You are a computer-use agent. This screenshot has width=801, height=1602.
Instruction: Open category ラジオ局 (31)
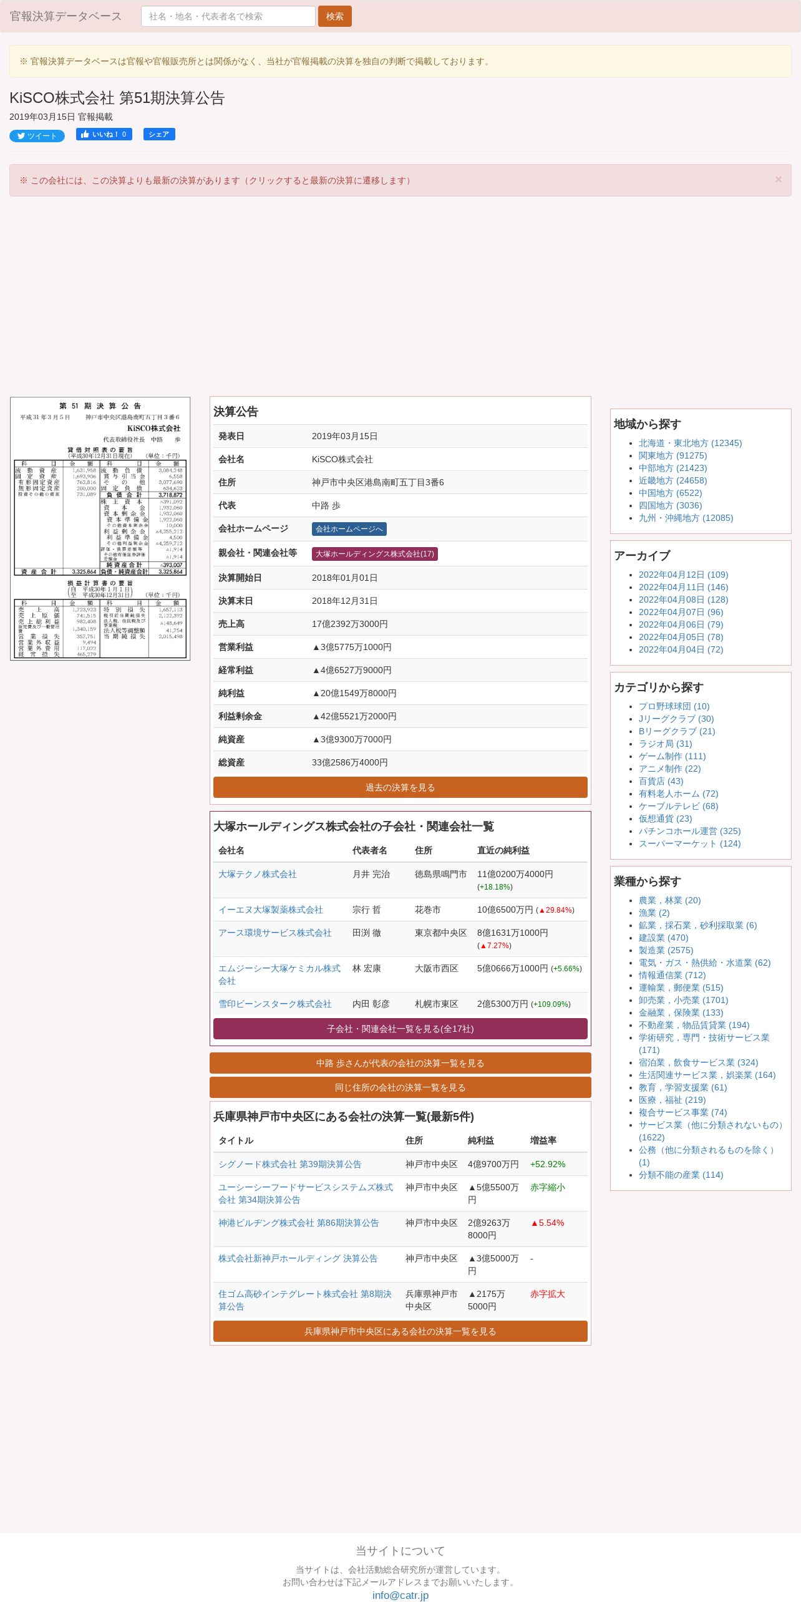(665, 744)
